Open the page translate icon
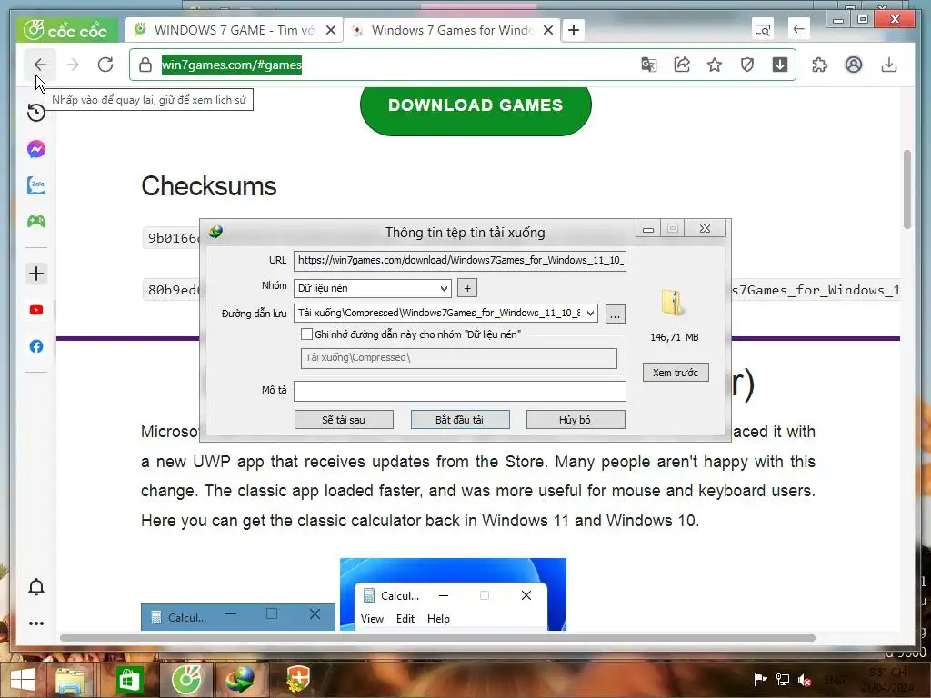This screenshot has width=931, height=698. [x=649, y=65]
